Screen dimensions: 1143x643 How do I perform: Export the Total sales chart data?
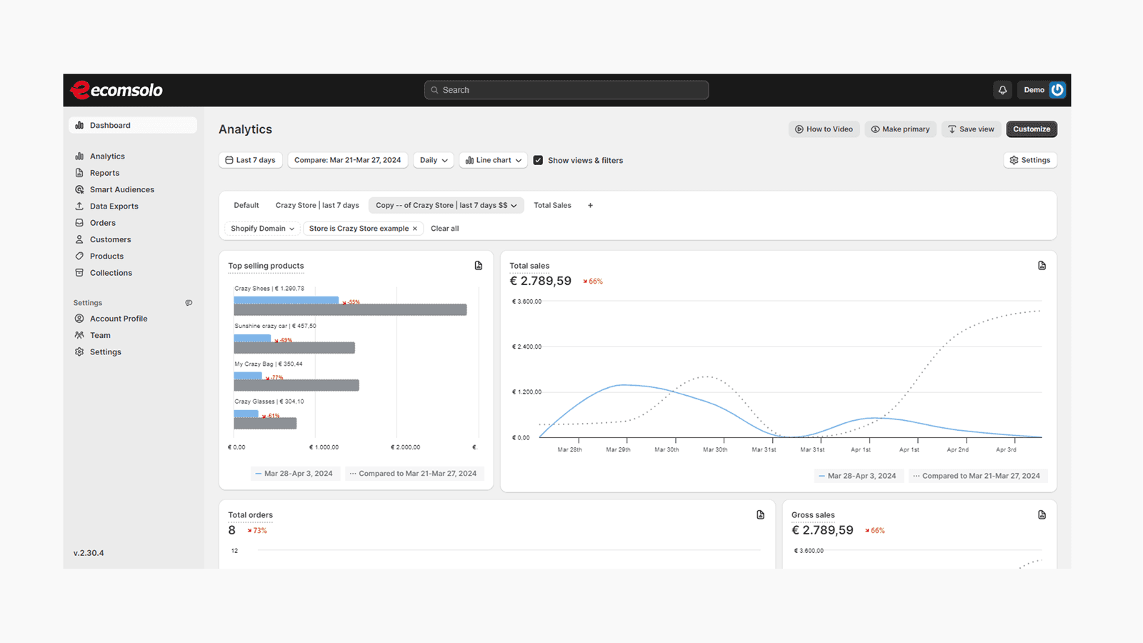point(1042,265)
